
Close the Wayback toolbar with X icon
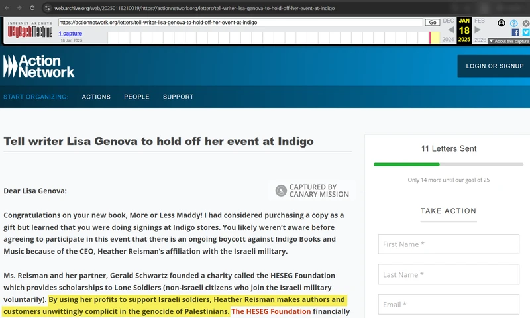point(526,23)
